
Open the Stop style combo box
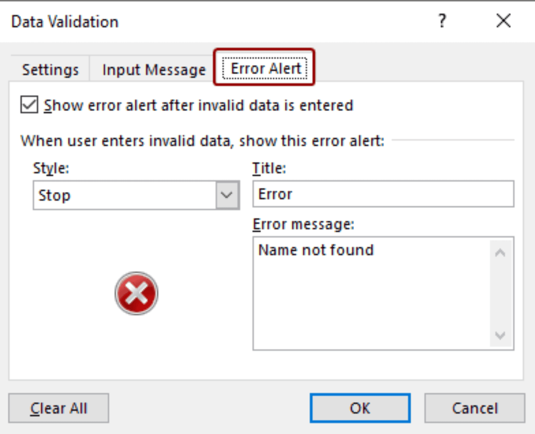125,195
